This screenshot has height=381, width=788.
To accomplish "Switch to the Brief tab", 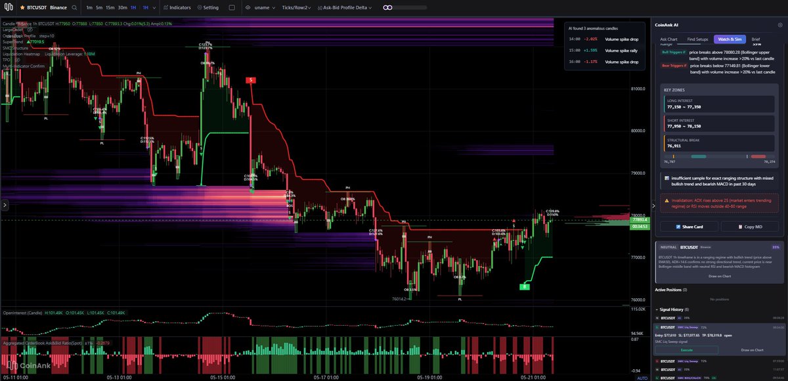I will click(756, 39).
